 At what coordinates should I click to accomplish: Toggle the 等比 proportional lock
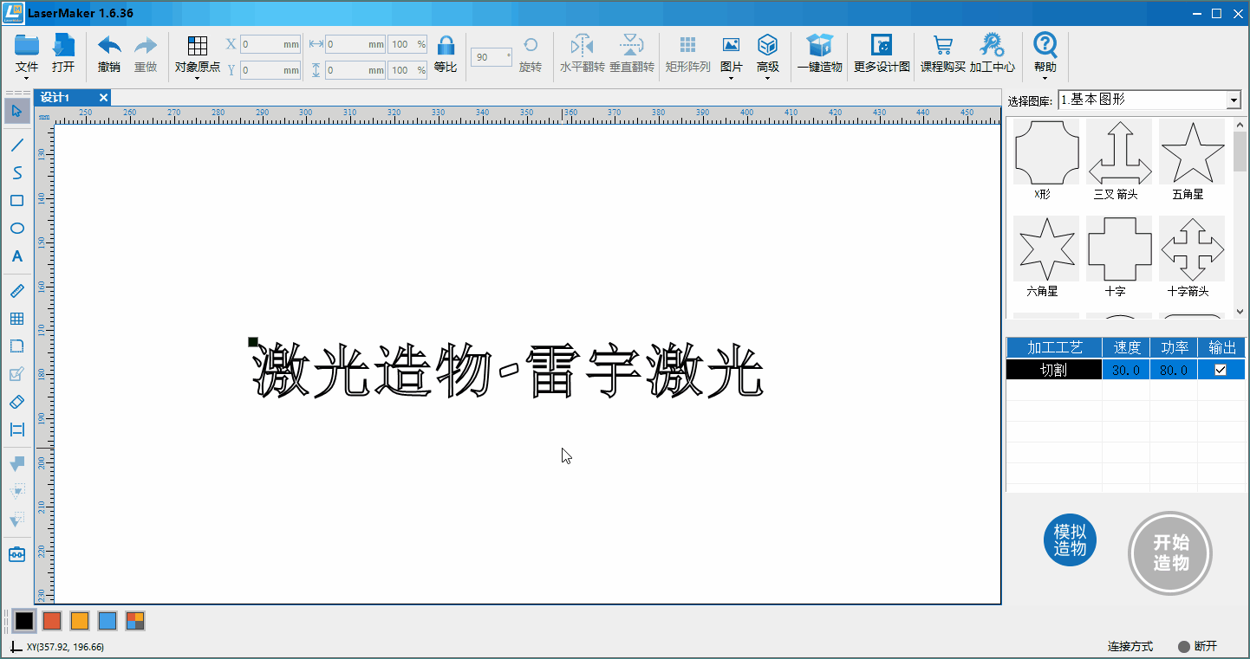[446, 46]
